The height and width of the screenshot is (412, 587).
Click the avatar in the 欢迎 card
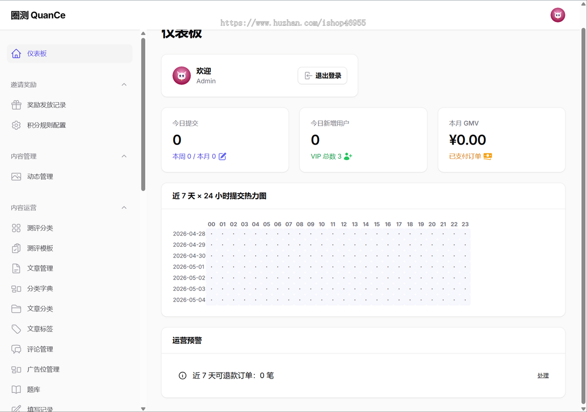[x=181, y=76]
